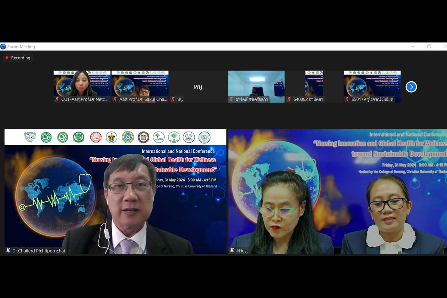
Task: Click muted mic icon beside 640082 อาทิตยา
Action: pyautogui.click(x=289, y=99)
